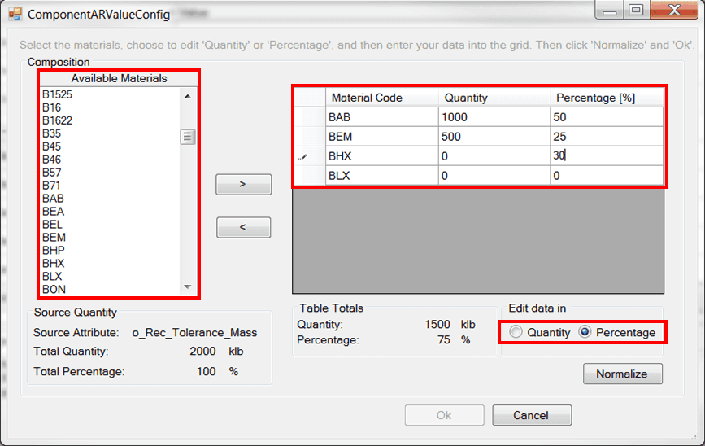
Task: Maximize the ComponentARValueConfig window
Action: pos(636,10)
